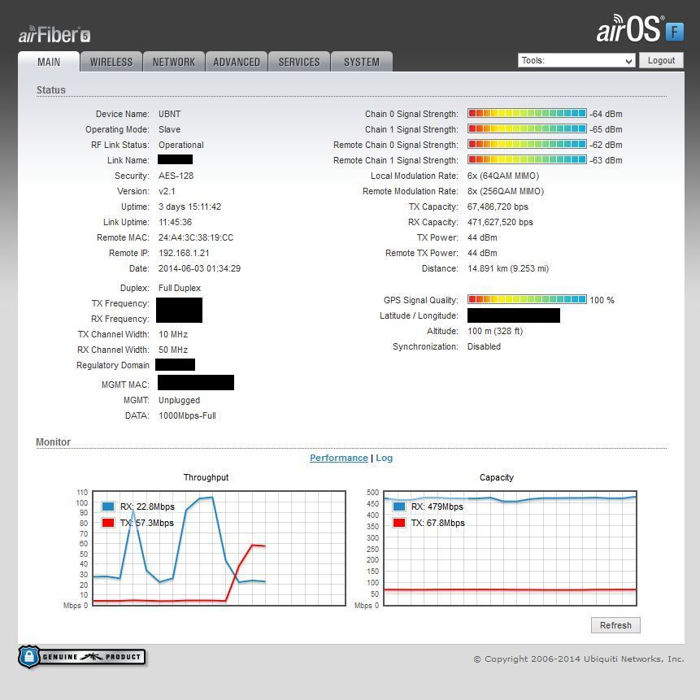
Task: Open the Tools dropdown
Action: [x=576, y=61]
